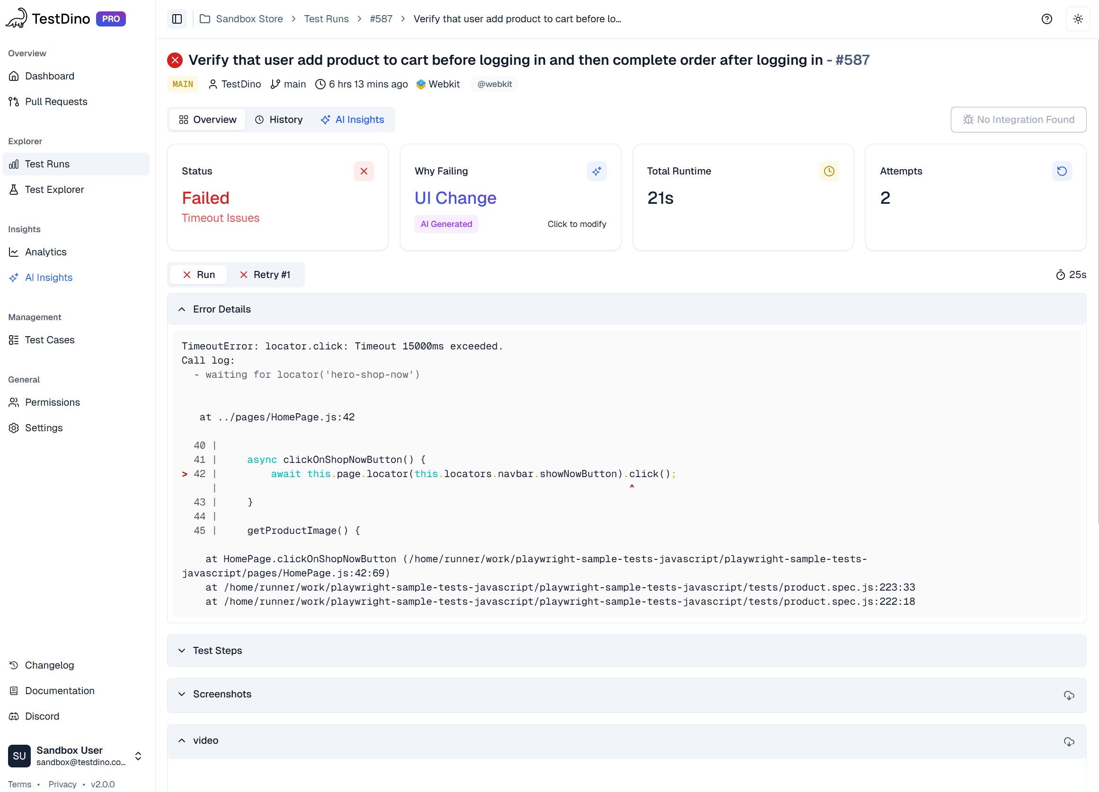Image resolution: width=1099 pixels, height=792 pixels.
Task: Click the No Integration Found button
Action: (1018, 120)
